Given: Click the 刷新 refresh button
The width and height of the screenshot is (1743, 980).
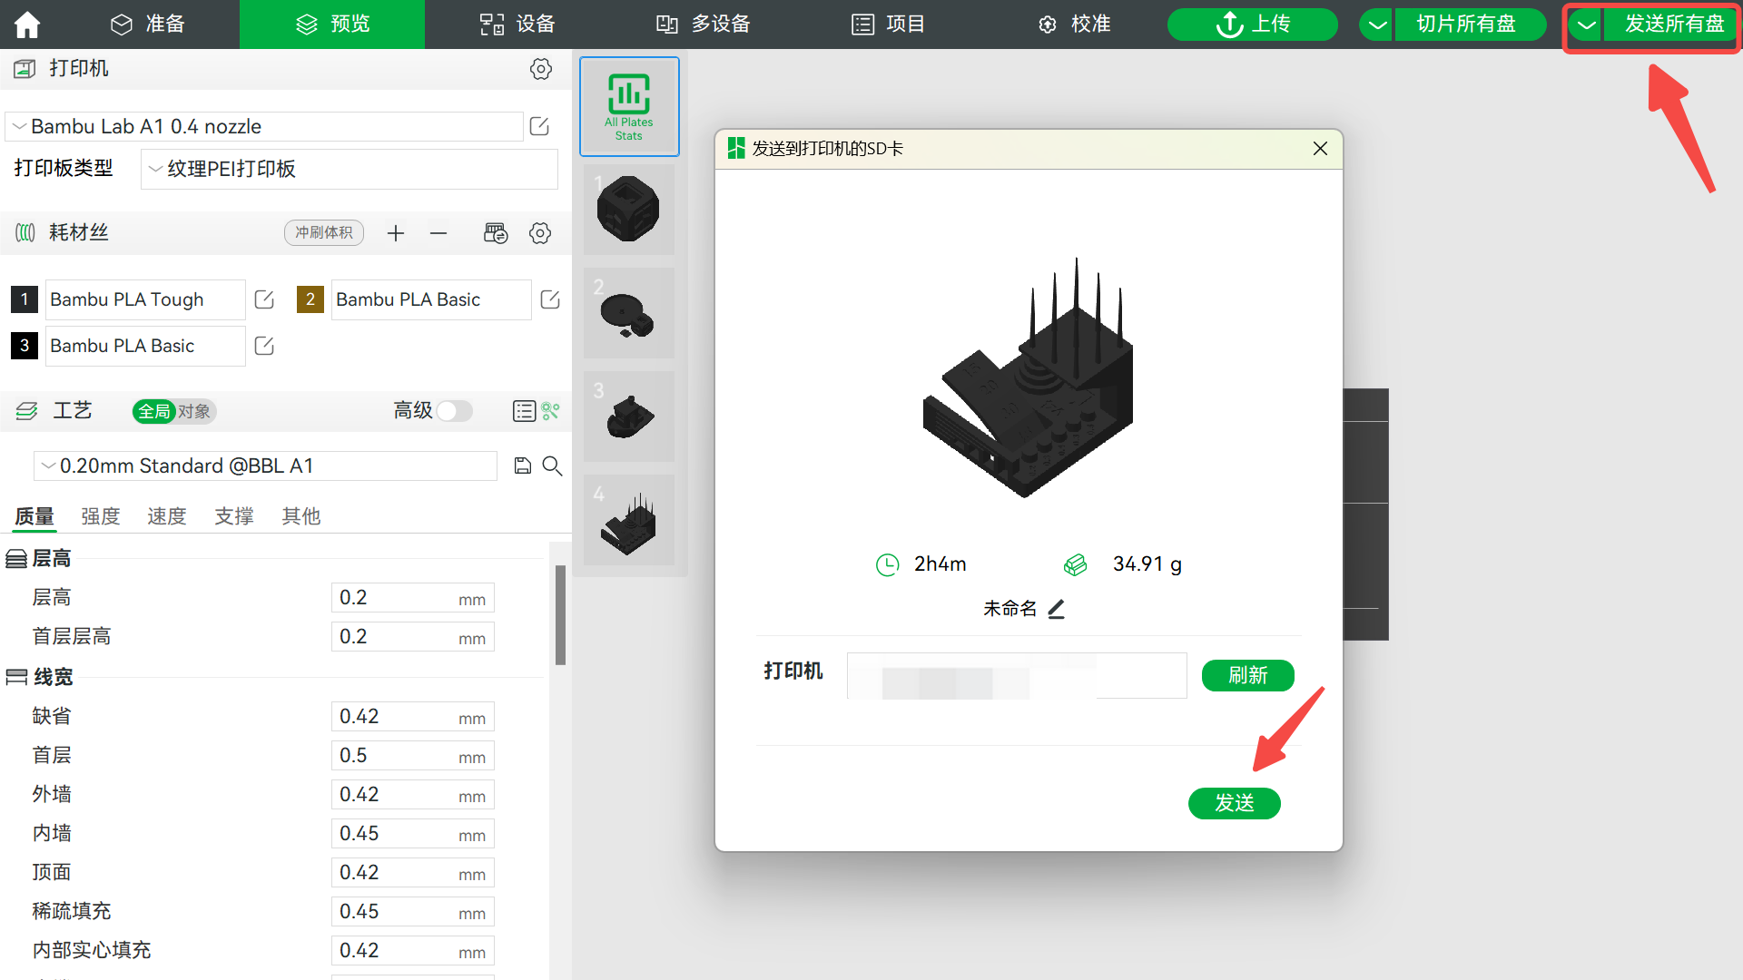Looking at the screenshot, I should point(1247,675).
